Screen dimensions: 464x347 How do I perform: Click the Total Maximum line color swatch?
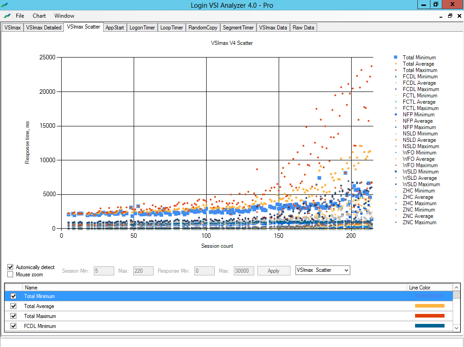coord(430,316)
